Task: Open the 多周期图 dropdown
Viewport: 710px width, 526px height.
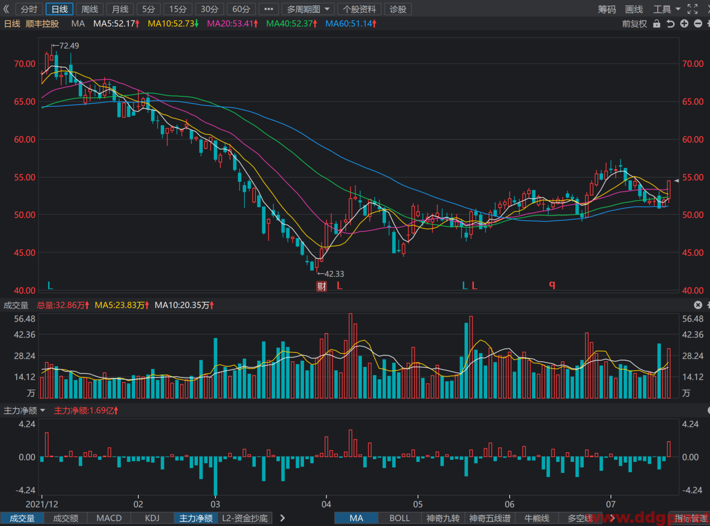Action: [x=308, y=9]
